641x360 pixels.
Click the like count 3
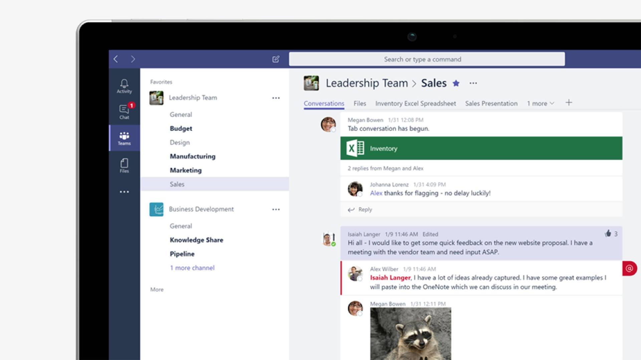point(616,234)
